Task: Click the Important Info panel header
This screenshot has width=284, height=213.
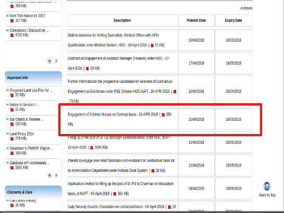Action: [x=33, y=78]
